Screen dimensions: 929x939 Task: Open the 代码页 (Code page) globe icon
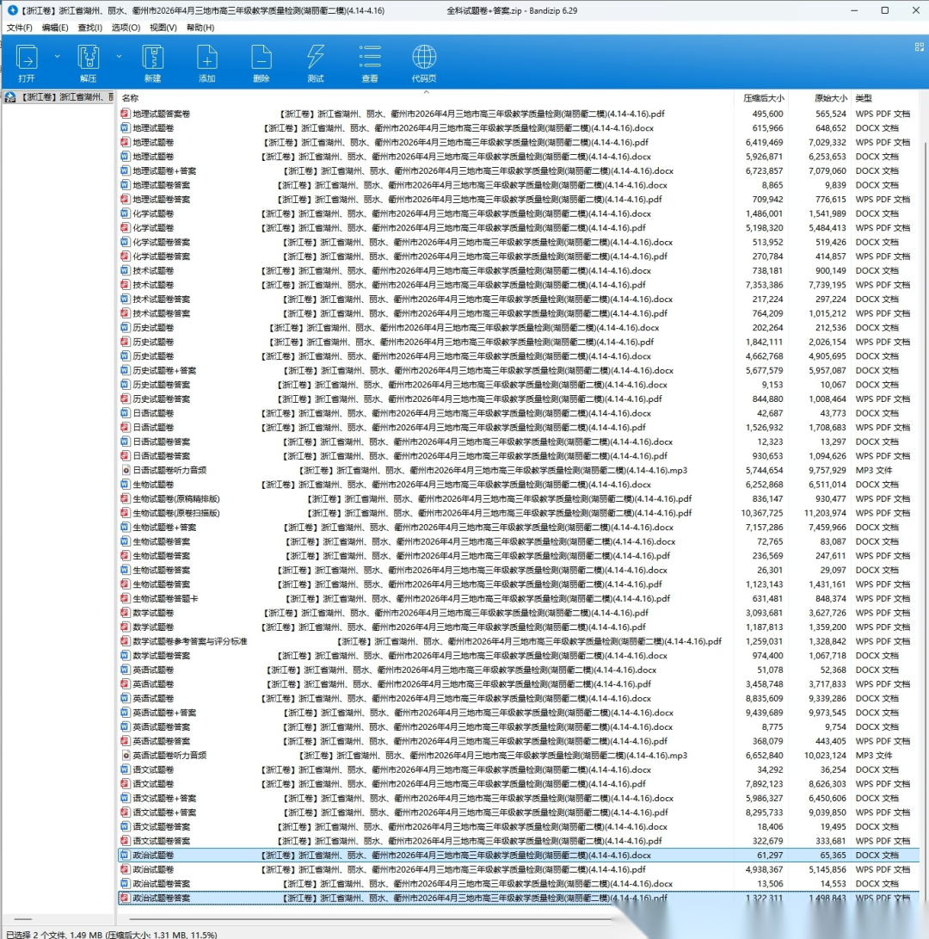424,58
